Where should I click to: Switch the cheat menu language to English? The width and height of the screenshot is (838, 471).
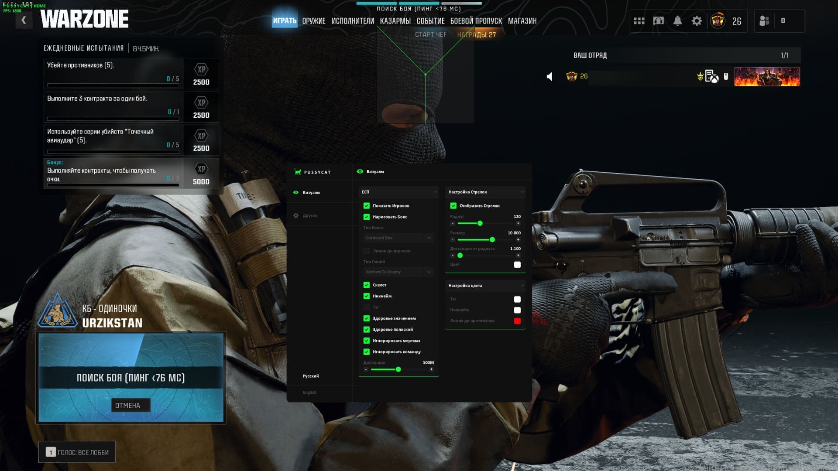(x=309, y=392)
